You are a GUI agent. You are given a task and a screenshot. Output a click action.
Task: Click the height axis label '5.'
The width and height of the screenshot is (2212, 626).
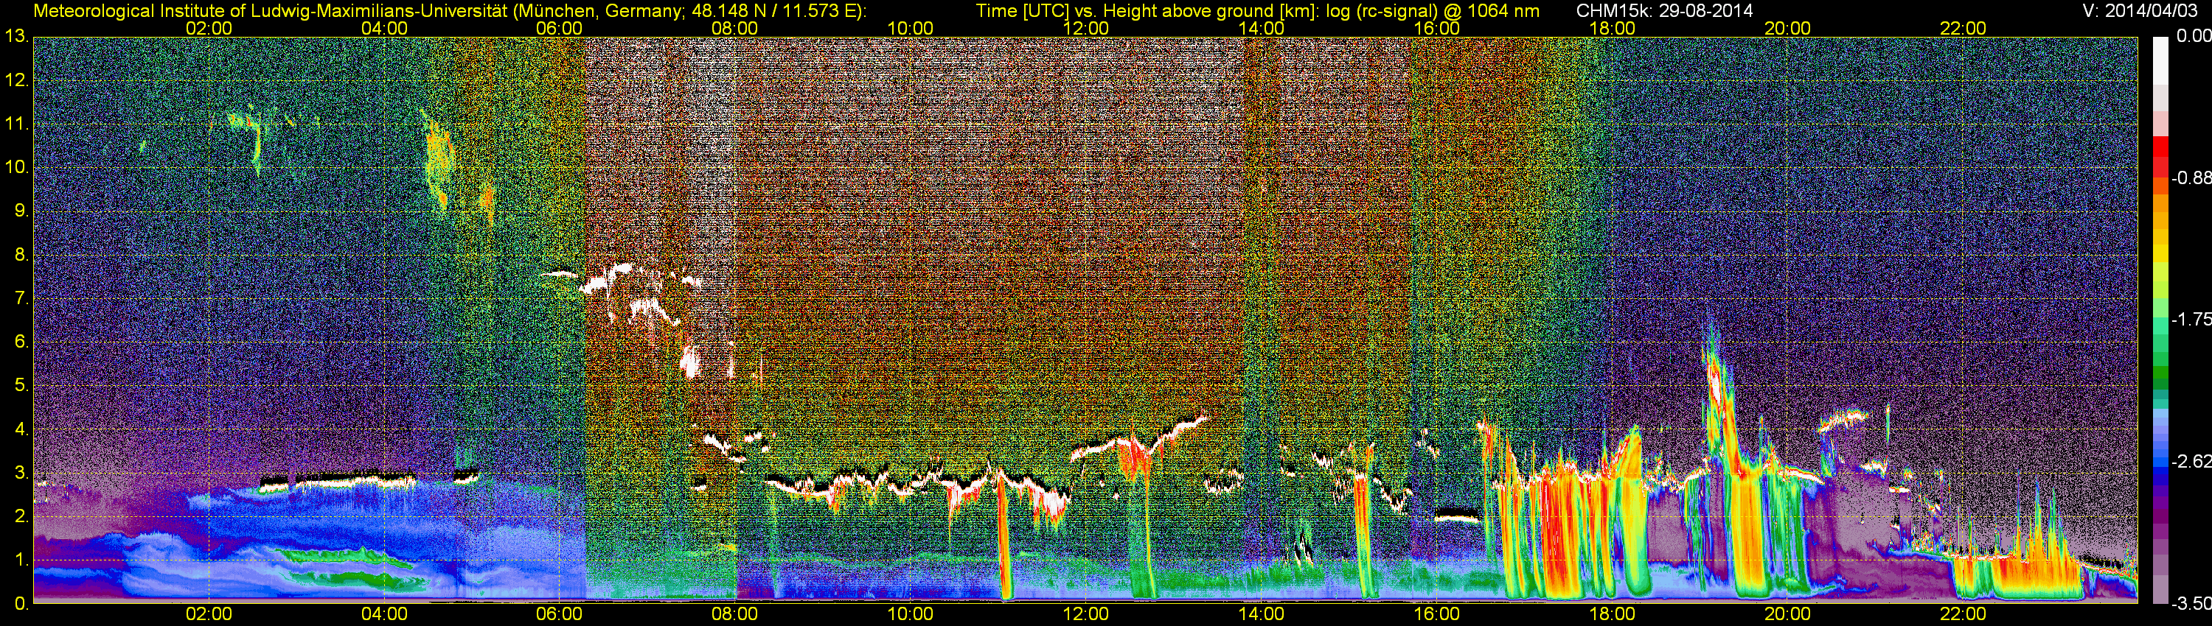21,386
